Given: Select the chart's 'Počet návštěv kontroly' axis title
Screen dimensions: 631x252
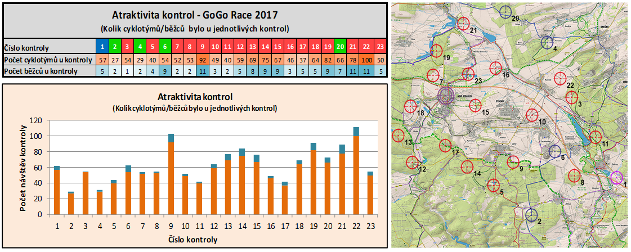Looking at the screenshot, I should (23, 167).
